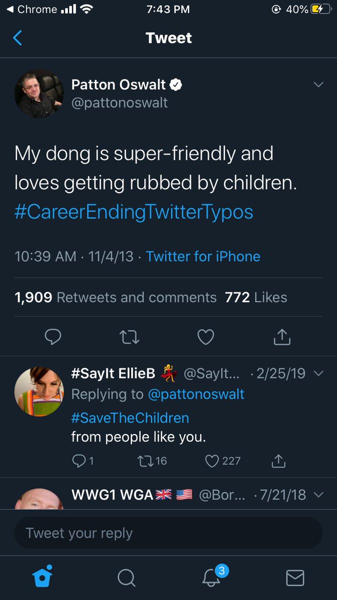Retweet the main tweet

pos(130,337)
